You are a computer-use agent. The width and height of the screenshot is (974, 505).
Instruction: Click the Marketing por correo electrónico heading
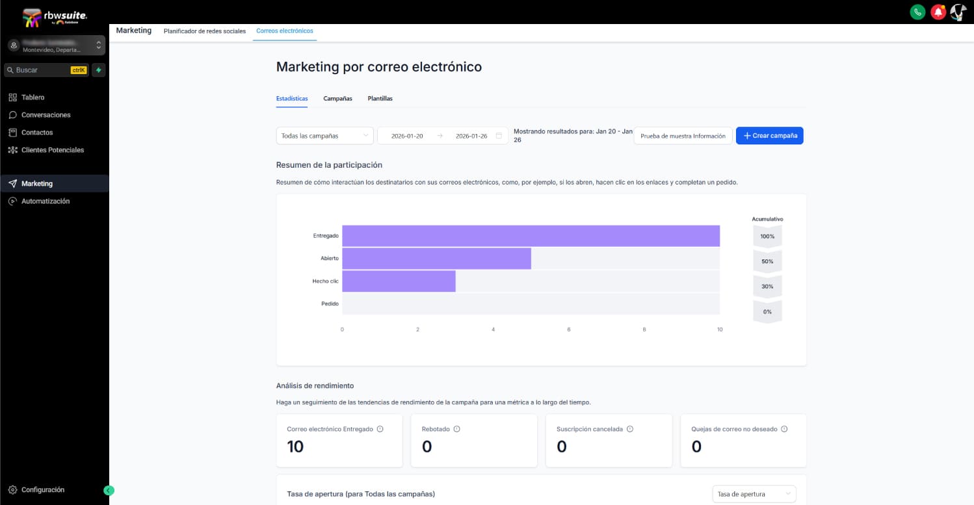click(x=379, y=67)
